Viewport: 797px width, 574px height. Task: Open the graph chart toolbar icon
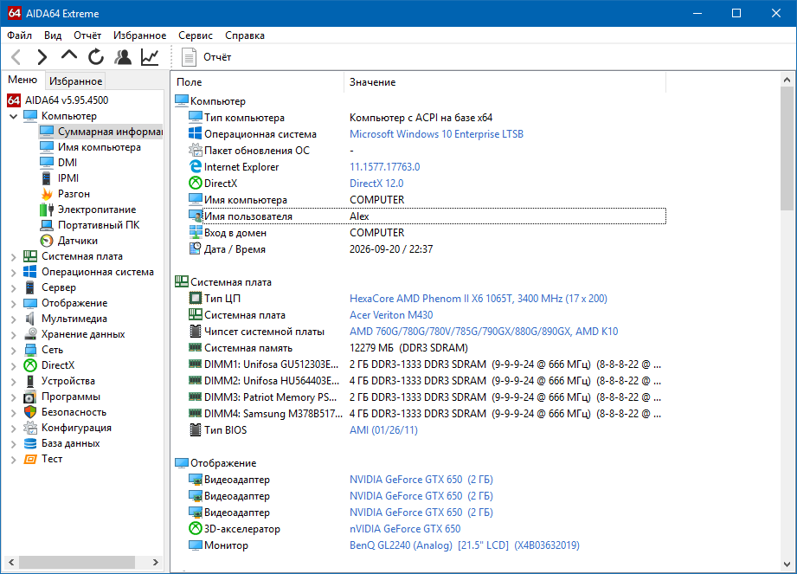[x=150, y=57]
